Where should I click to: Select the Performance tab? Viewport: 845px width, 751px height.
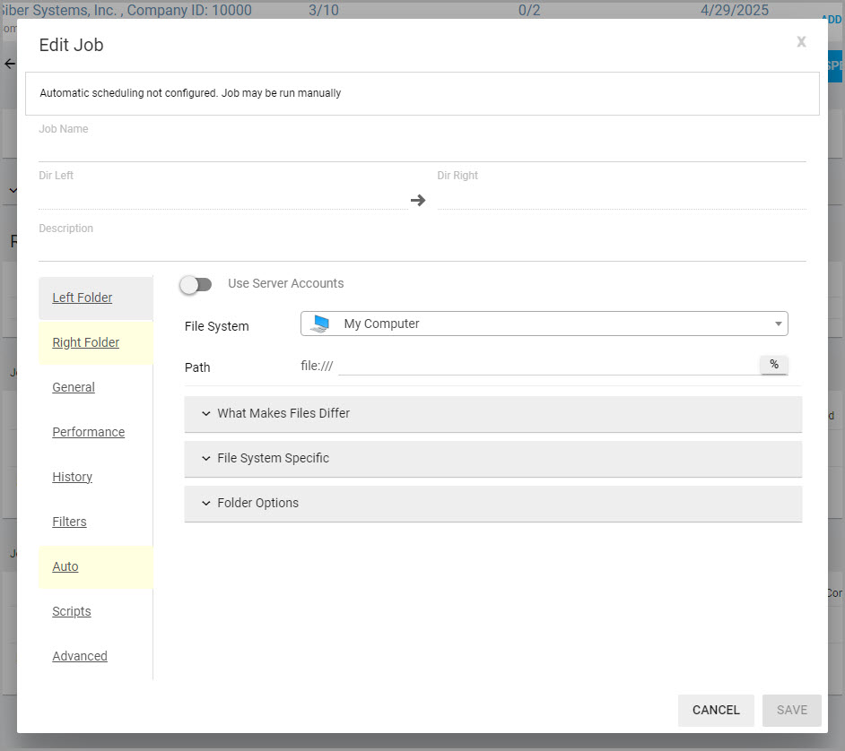[x=88, y=432]
